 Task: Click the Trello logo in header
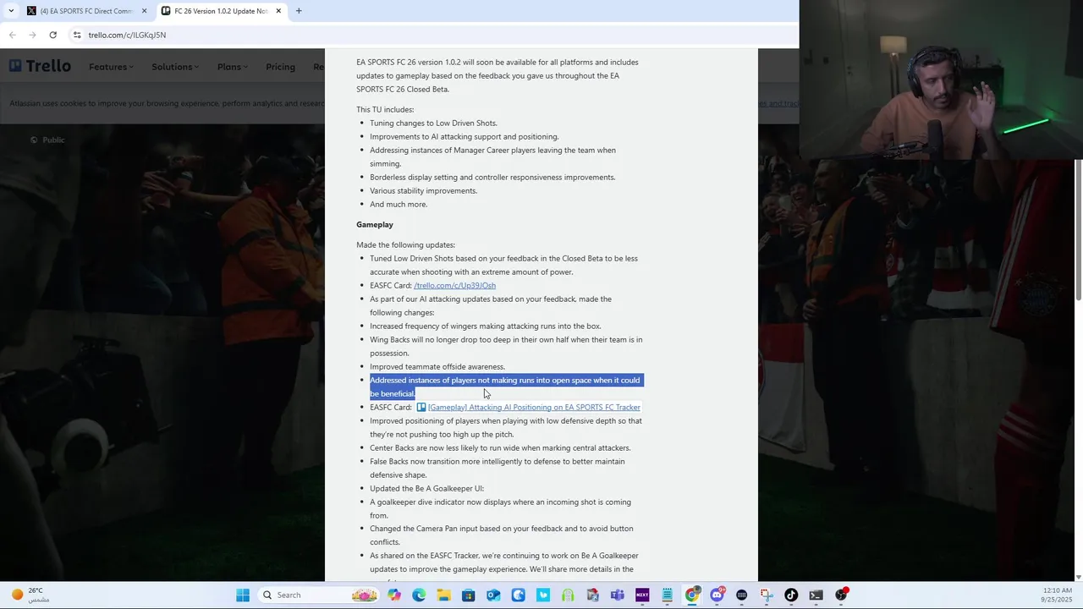[x=41, y=66]
